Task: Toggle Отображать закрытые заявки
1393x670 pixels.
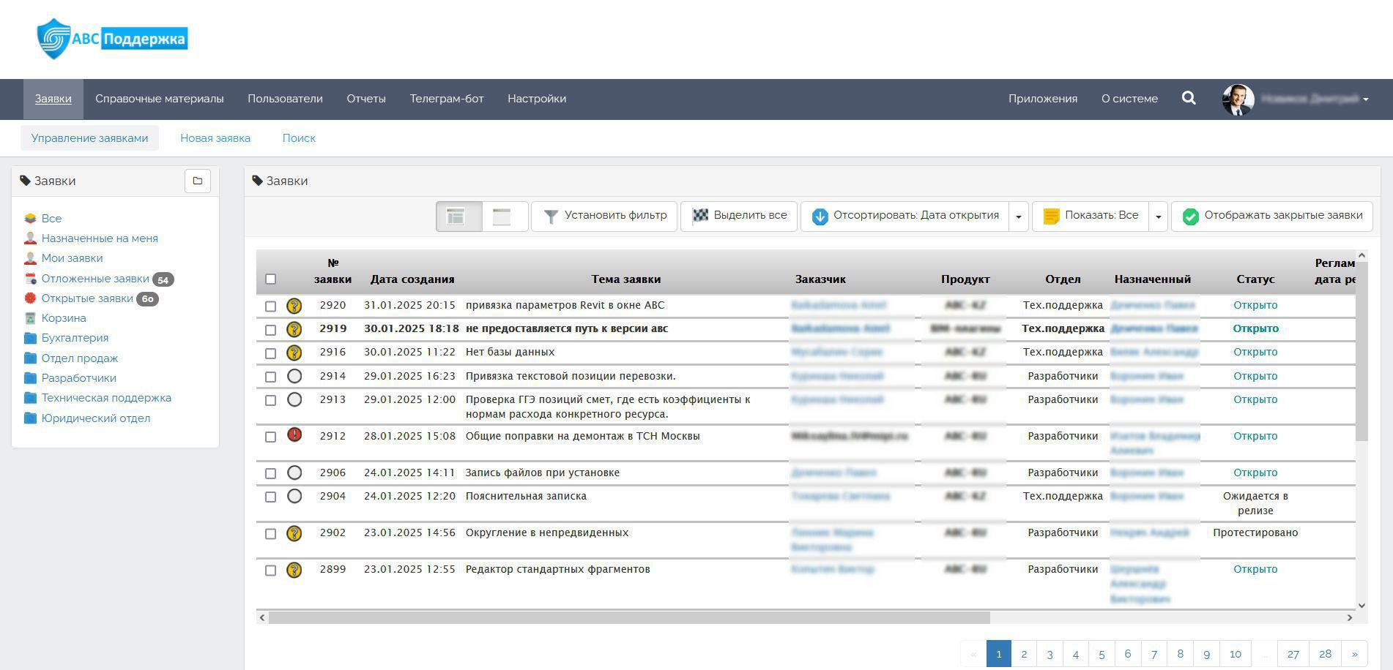Action: 1271,216
